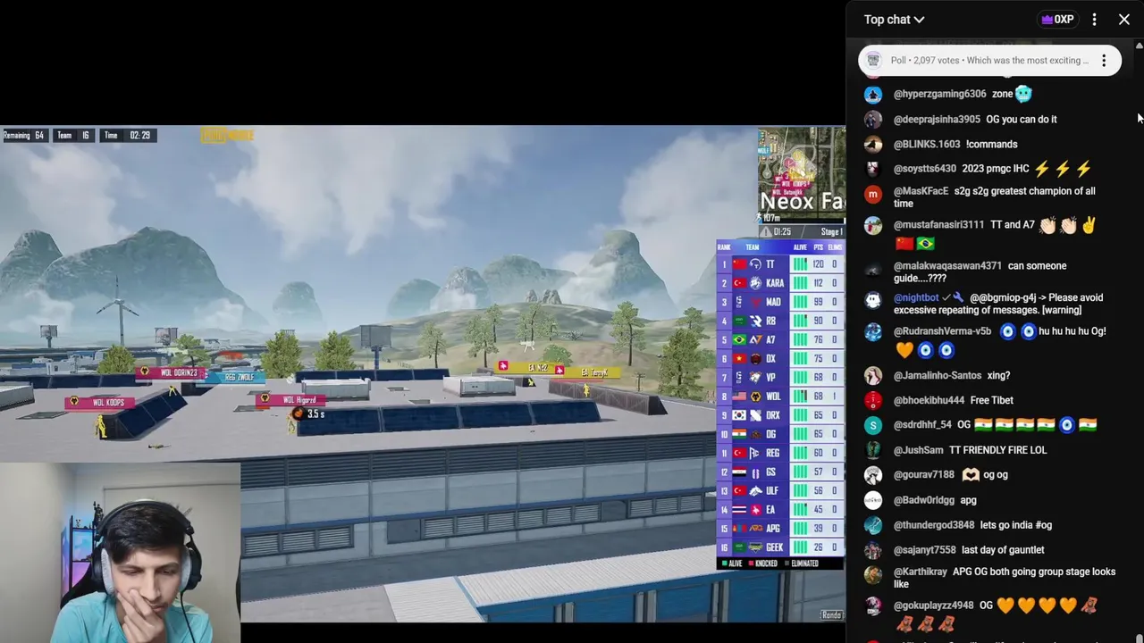Open live chat options three-dot menu
The image size is (1144, 643).
coord(1094,20)
